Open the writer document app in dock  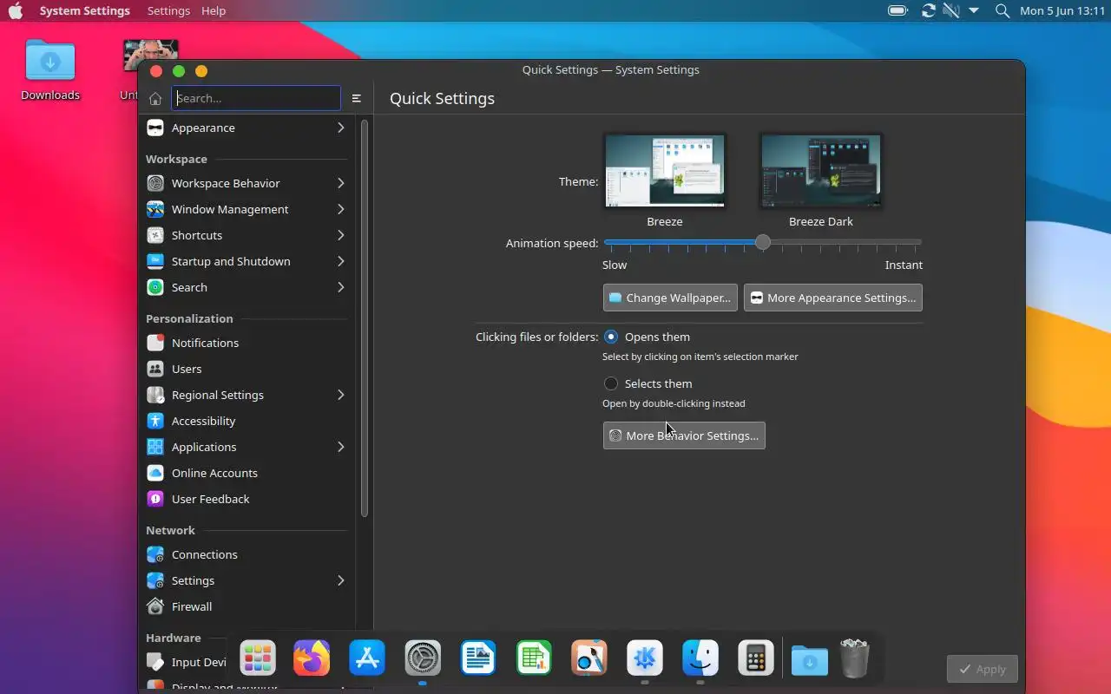pos(478,658)
